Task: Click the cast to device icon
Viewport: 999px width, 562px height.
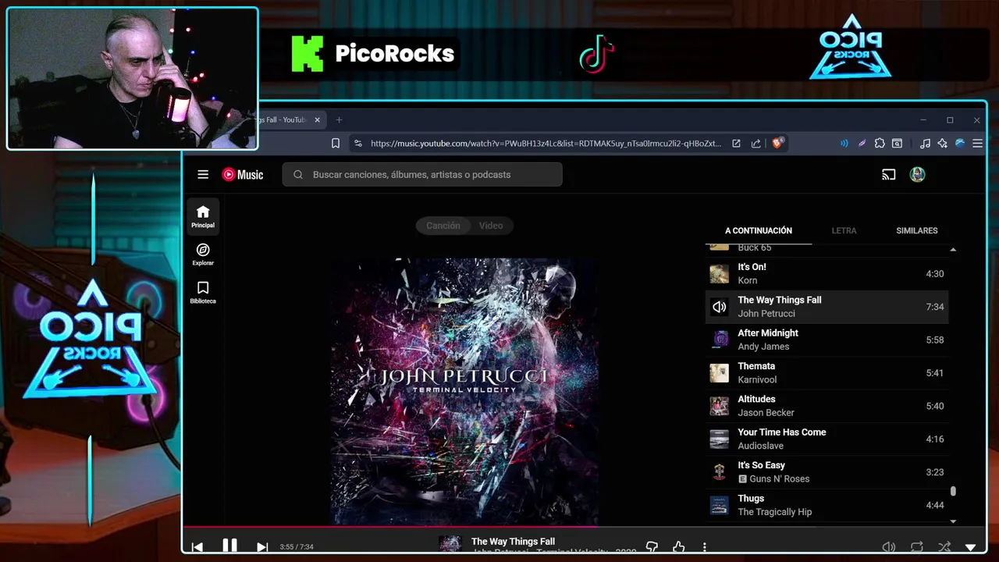Action: (888, 175)
